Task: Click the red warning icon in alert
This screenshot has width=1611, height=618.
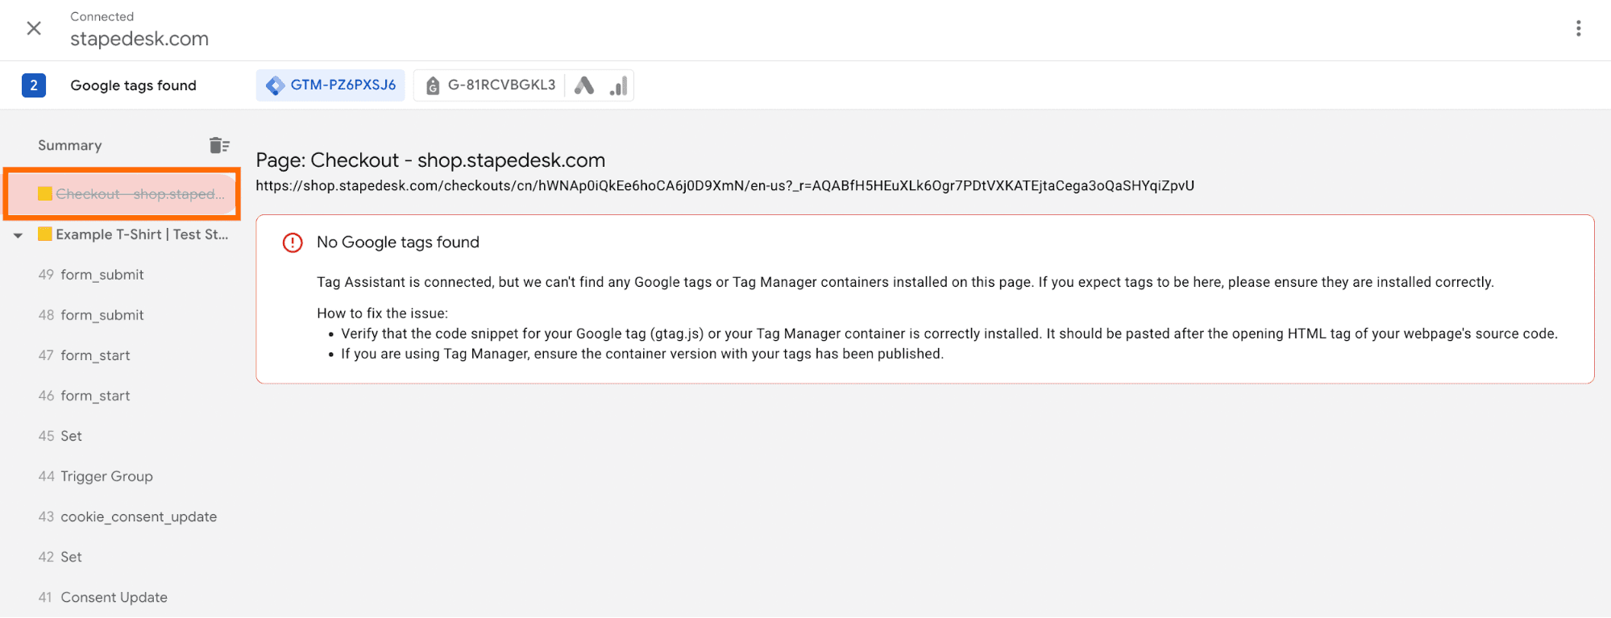Action: [293, 243]
